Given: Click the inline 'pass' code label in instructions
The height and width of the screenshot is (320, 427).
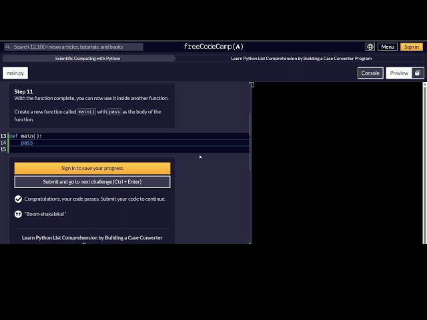Looking at the screenshot, I should point(114,112).
